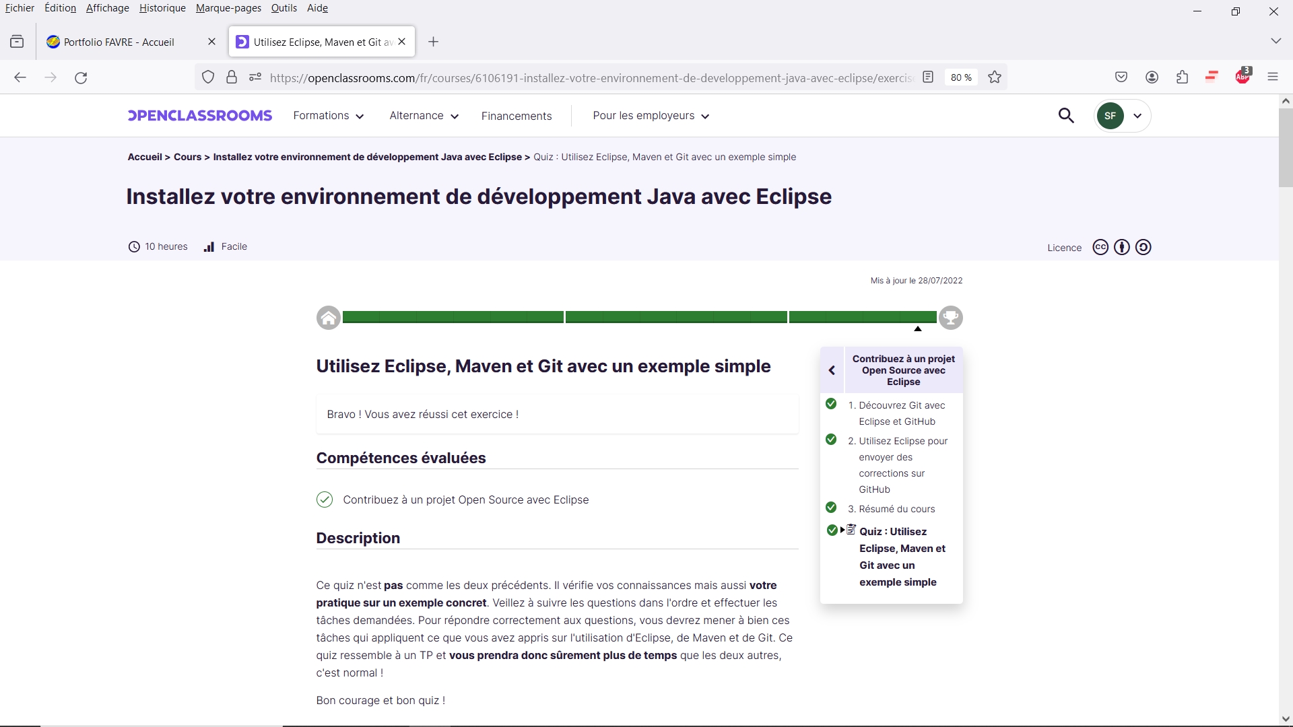The width and height of the screenshot is (1293, 727).
Task: Open the tracking protection shield icon
Action: click(x=208, y=77)
